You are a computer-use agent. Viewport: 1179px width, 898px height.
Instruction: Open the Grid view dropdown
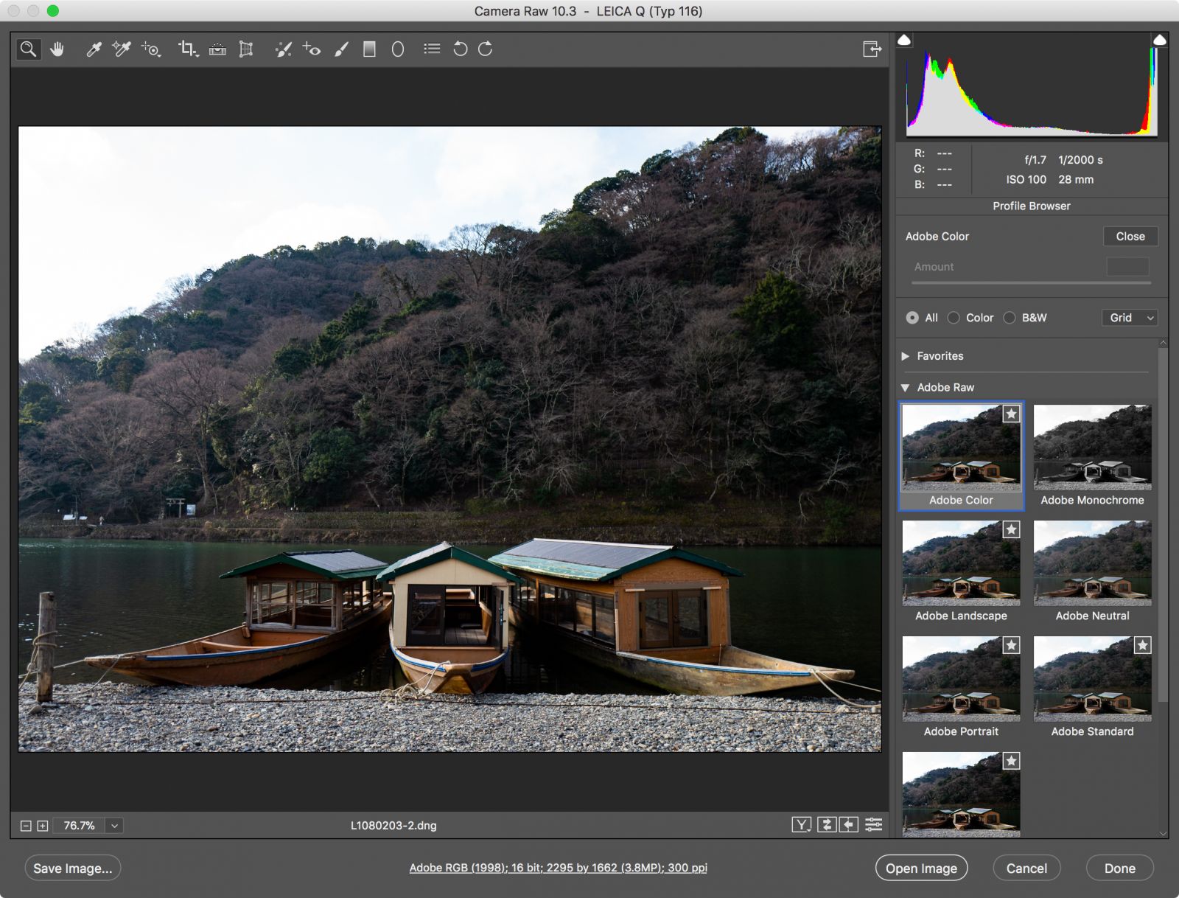click(1129, 318)
